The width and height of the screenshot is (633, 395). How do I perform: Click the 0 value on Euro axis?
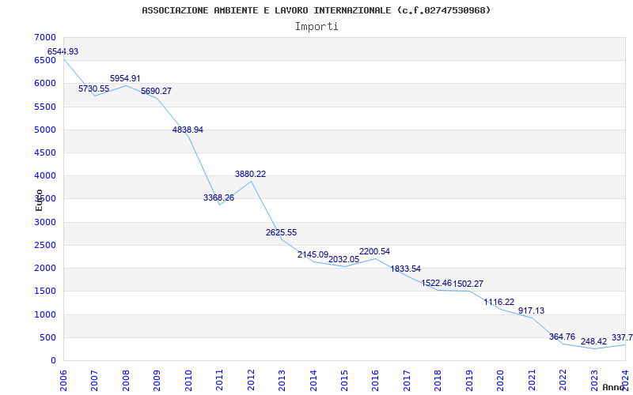click(x=53, y=360)
